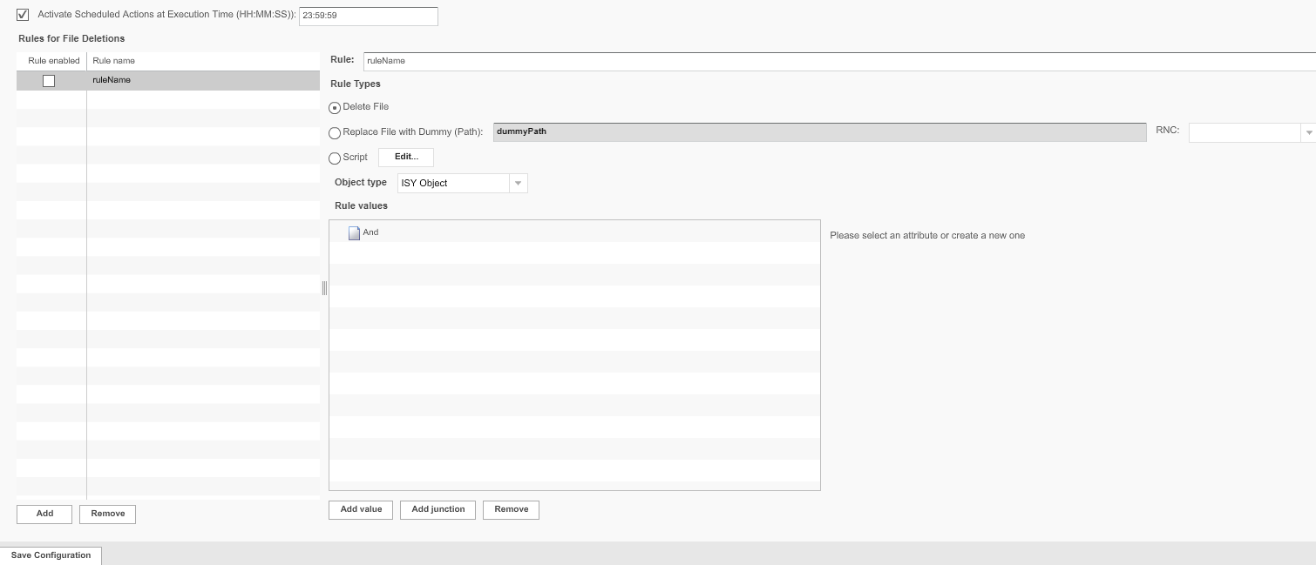Uncheck Activate Scheduled Actions at Execution Time
The image size is (1316, 565).
(x=22, y=14)
